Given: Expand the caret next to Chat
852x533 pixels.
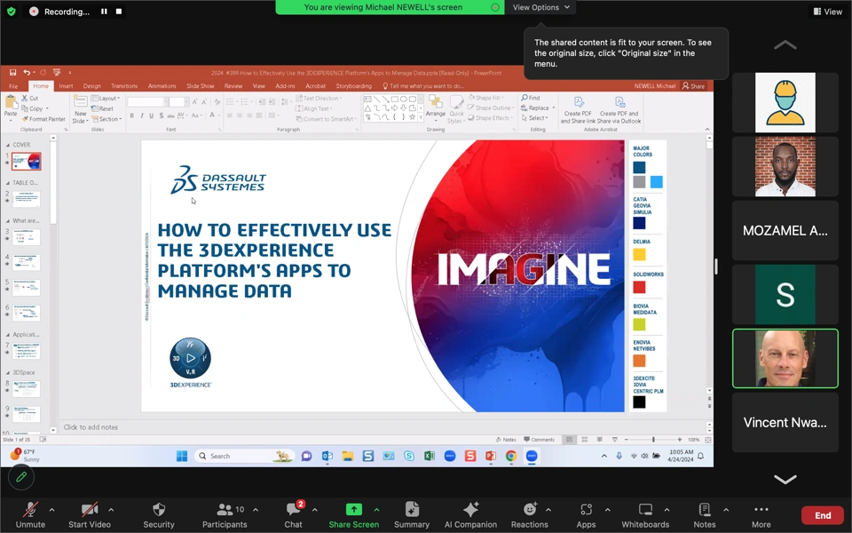Looking at the screenshot, I should pos(314,510).
